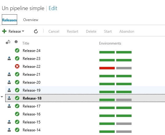Click the deployed build icon beside Release-14
165x135 pixels.
coord(9,130)
